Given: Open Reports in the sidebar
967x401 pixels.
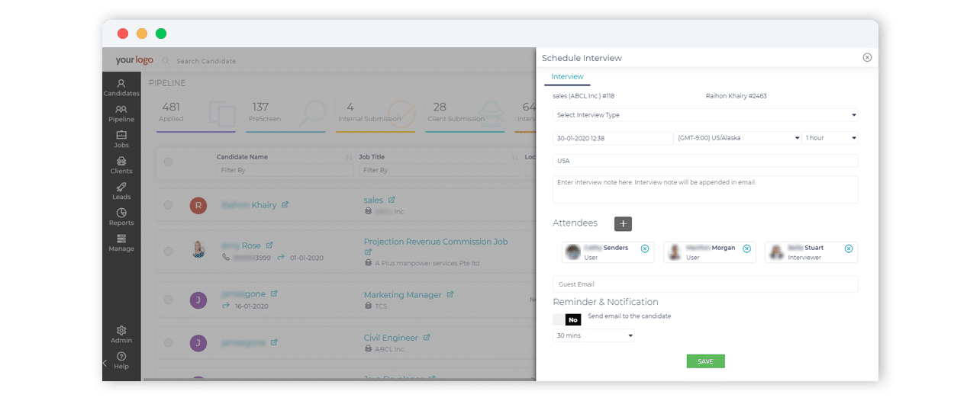Looking at the screenshot, I should coord(121,217).
